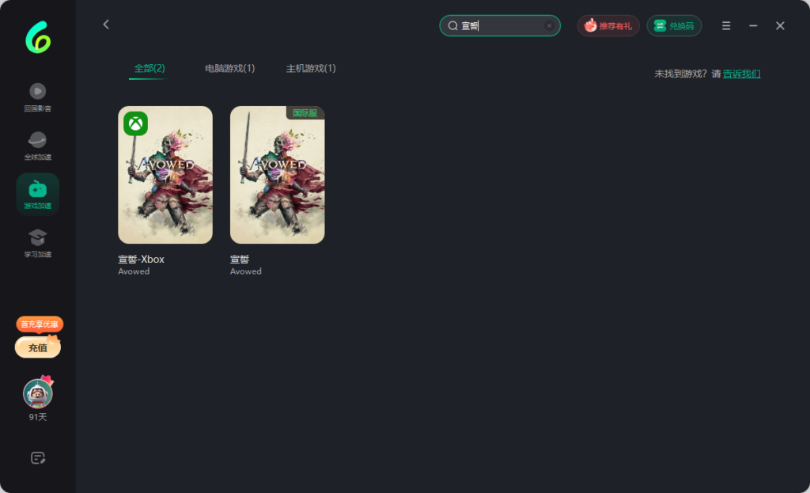Select the 宣誓-Xbox Avowed game cover

tap(165, 175)
